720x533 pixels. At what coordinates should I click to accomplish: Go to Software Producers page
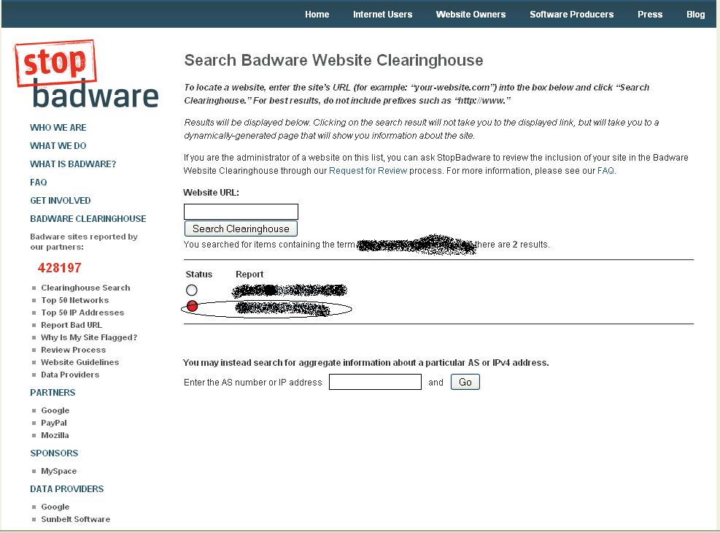coord(571,15)
